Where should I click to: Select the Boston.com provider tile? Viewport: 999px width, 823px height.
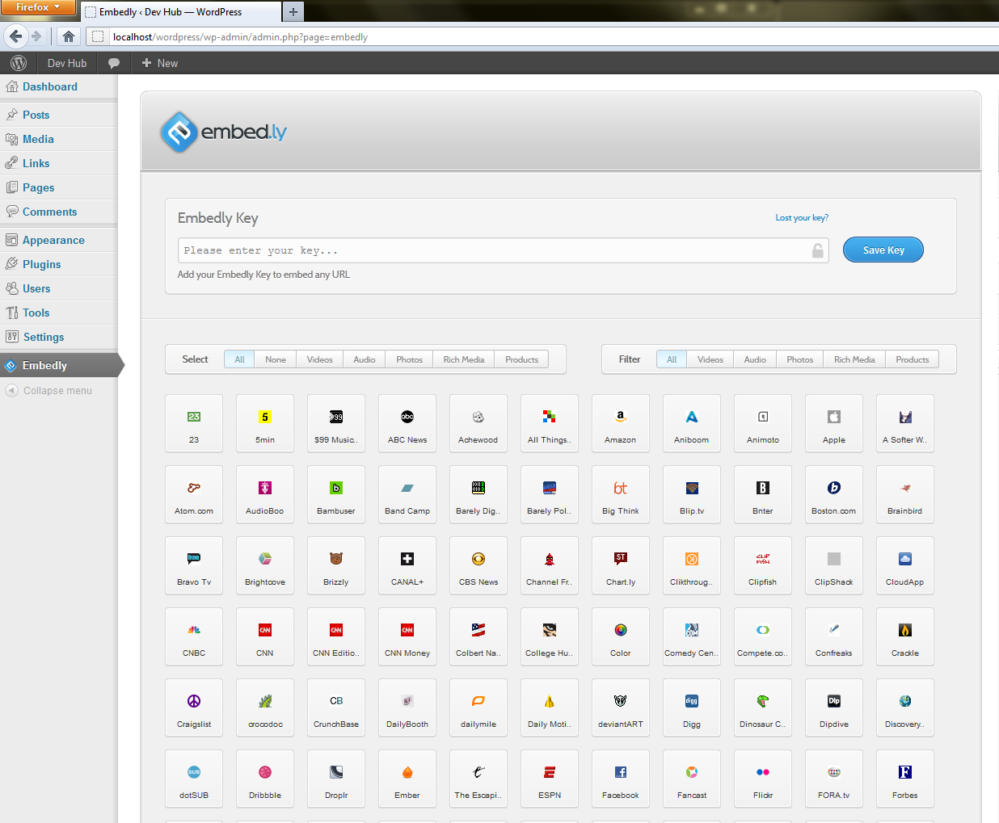(x=834, y=494)
